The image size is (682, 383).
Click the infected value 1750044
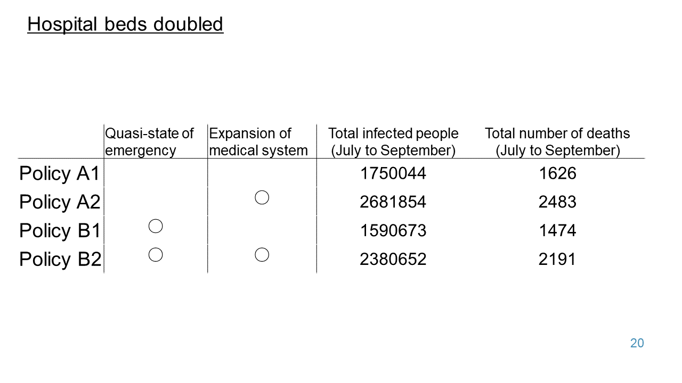[393, 173]
